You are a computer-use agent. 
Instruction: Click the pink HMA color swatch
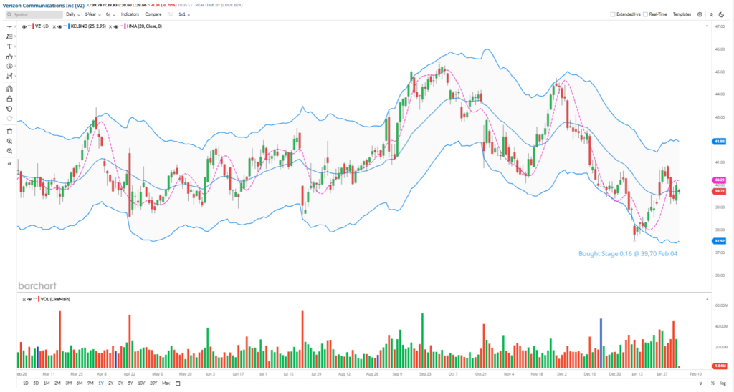click(x=126, y=26)
